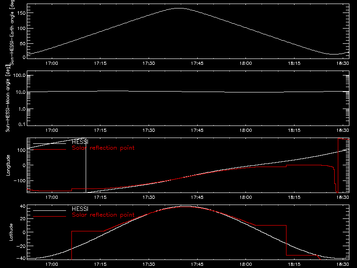
Task: Click the peak of the Earth angle curve
Action: coord(179,8)
